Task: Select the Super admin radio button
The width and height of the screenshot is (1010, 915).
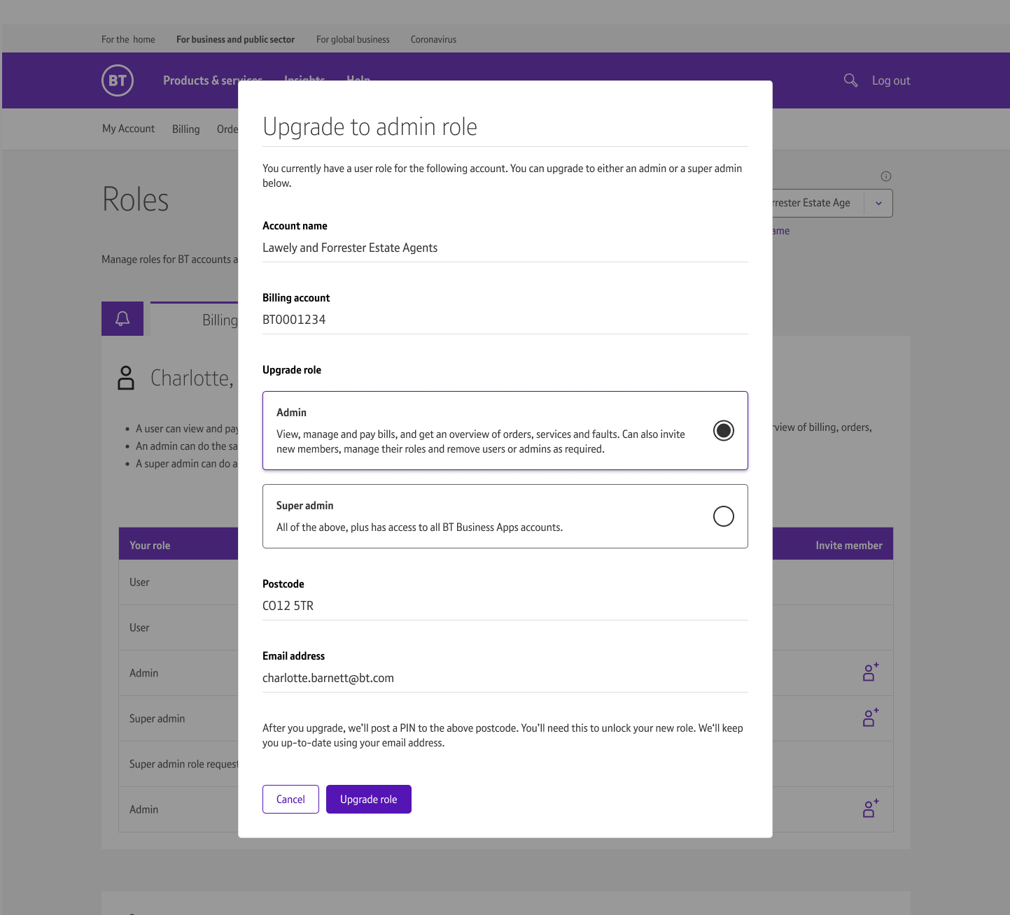Action: (x=724, y=516)
